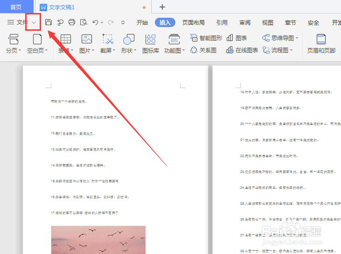Open the 章节 ribbon tab
Image resolution: width=341 pixels, height=254 pixels.
[290, 22]
